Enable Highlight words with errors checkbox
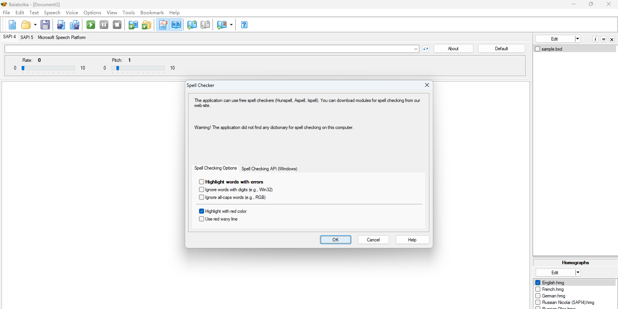Image resolution: width=618 pixels, height=309 pixels. click(201, 182)
